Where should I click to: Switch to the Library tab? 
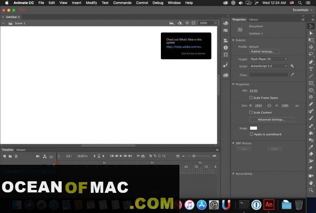click(253, 19)
